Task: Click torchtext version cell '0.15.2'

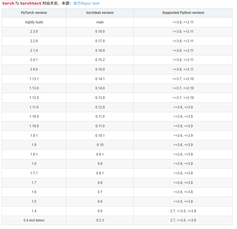Action: [x=100, y=60]
